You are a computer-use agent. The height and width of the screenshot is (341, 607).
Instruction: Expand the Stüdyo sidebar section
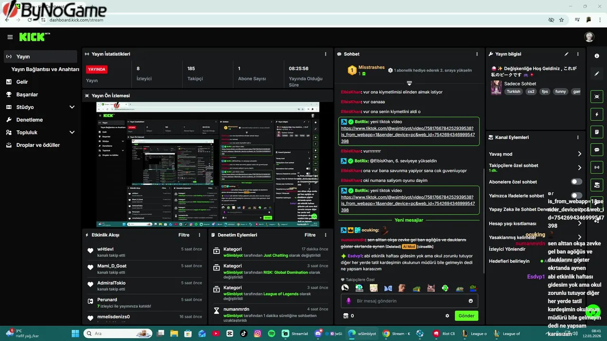pyautogui.click(x=72, y=107)
